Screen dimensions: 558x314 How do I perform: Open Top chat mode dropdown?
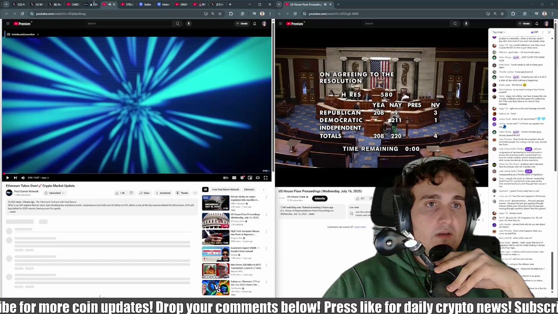[x=498, y=32]
